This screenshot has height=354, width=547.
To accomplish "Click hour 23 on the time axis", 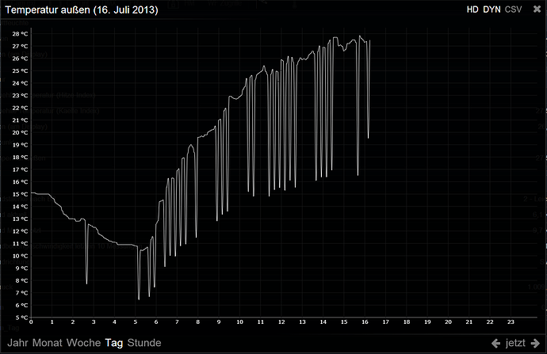I will pyautogui.click(x=511, y=322).
